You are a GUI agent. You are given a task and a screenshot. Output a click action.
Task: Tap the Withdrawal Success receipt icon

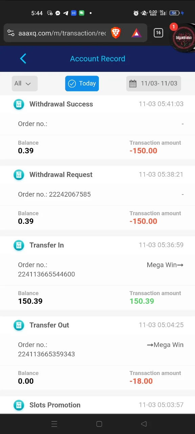[19, 104]
